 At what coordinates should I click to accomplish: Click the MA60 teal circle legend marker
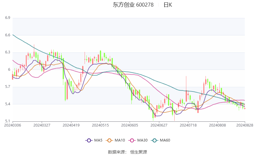pos(154,140)
